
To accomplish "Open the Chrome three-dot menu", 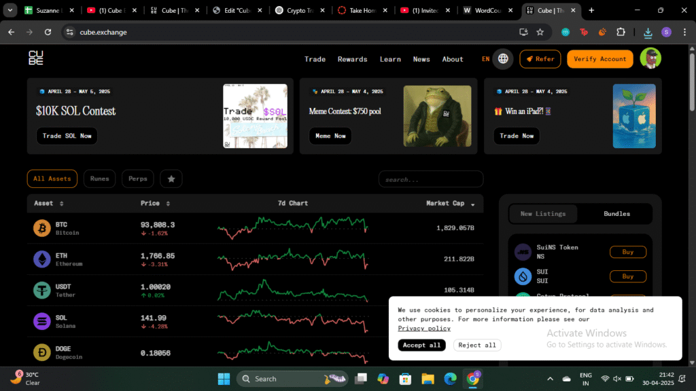I will coord(684,32).
